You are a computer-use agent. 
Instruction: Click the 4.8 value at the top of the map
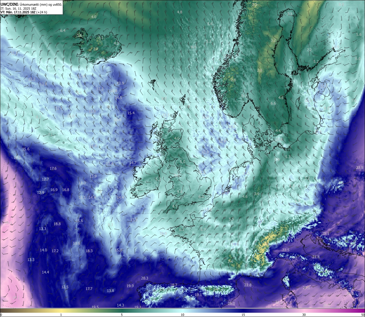(x=180, y=12)
